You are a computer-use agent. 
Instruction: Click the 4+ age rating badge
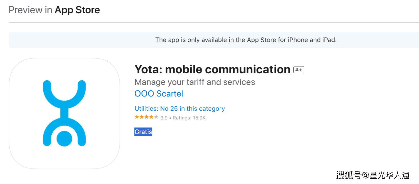(299, 70)
